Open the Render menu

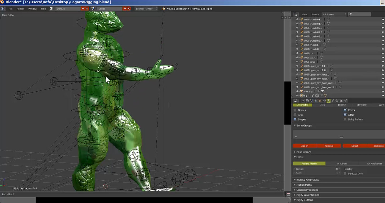pyautogui.click(x=20, y=9)
